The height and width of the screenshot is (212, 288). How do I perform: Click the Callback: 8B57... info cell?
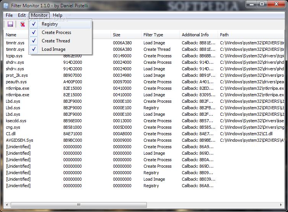coord(197,121)
